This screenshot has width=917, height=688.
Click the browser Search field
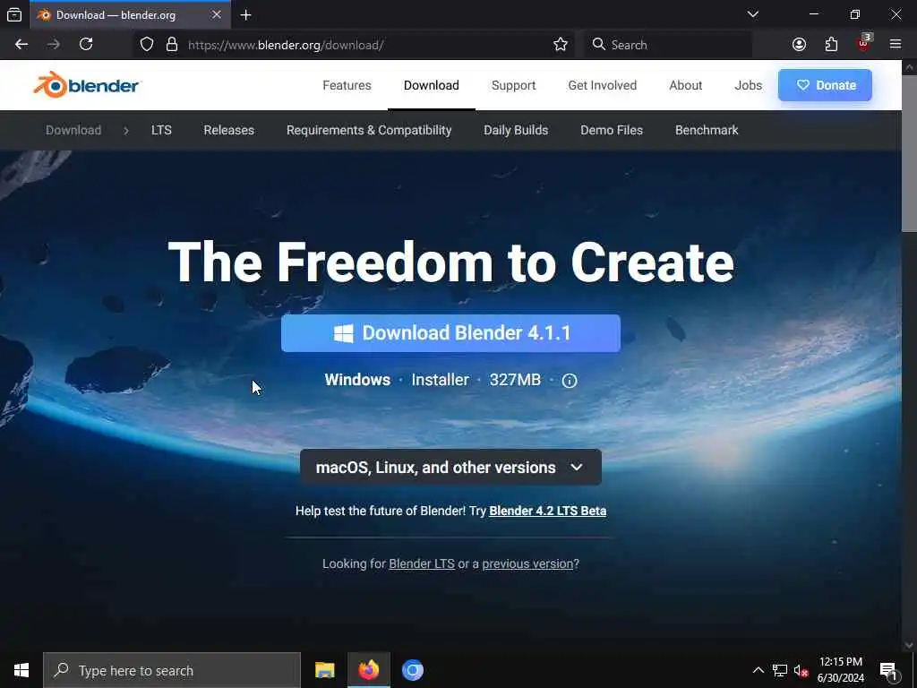pyautogui.click(x=668, y=45)
